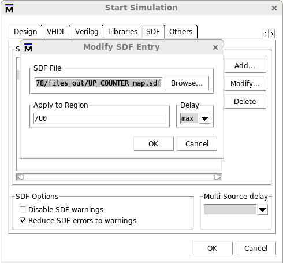Click the horizontal scrollbar right arrow
This screenshot has width=283, height=263.
[x=218, y=177]
